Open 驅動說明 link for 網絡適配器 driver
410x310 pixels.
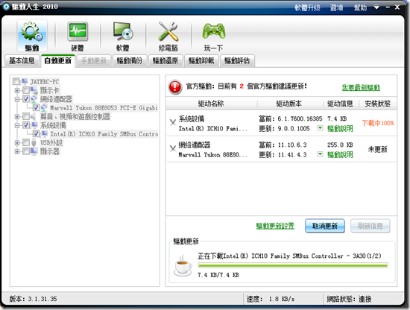click(340, 154)
